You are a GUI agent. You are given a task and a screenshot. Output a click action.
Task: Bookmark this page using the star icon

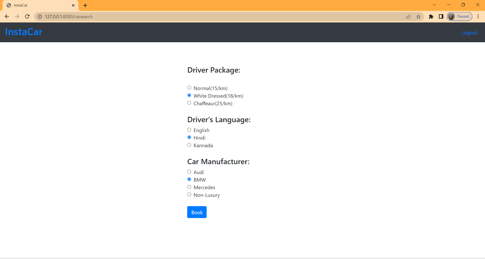[418, 17]
